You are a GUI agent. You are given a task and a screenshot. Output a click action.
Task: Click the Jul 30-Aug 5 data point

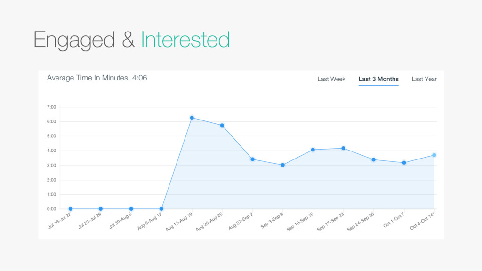[131, 209]
